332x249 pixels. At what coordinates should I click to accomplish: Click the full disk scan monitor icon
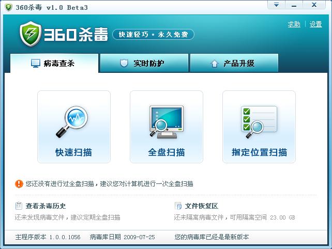coord(166,122)
